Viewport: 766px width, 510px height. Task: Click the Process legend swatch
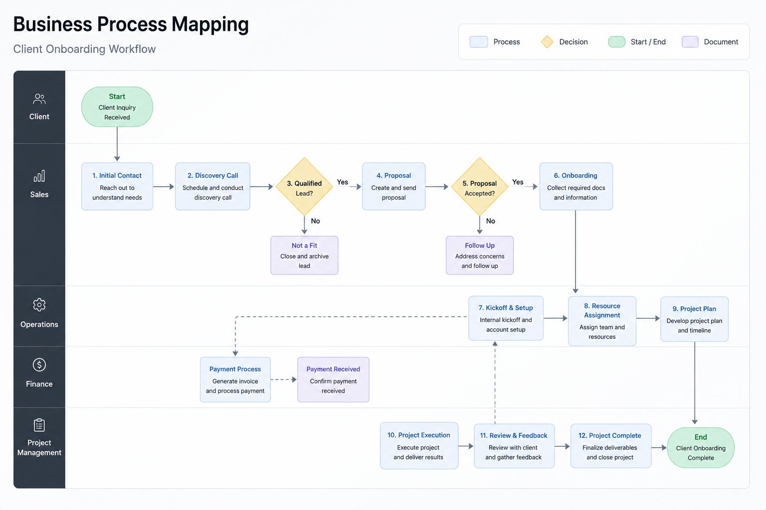(x=479, y=42)
